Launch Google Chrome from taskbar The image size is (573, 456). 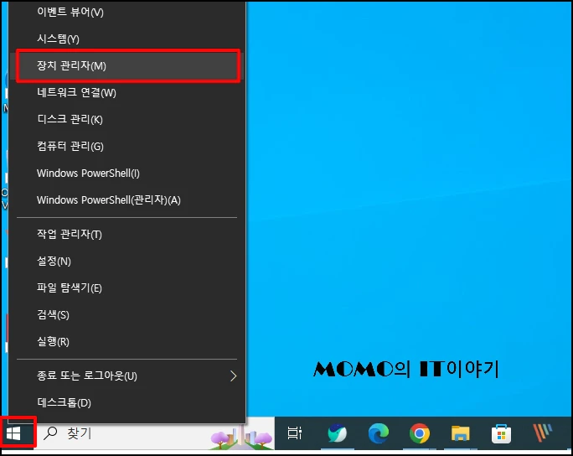pyautogui.click(x=420, y=433)
